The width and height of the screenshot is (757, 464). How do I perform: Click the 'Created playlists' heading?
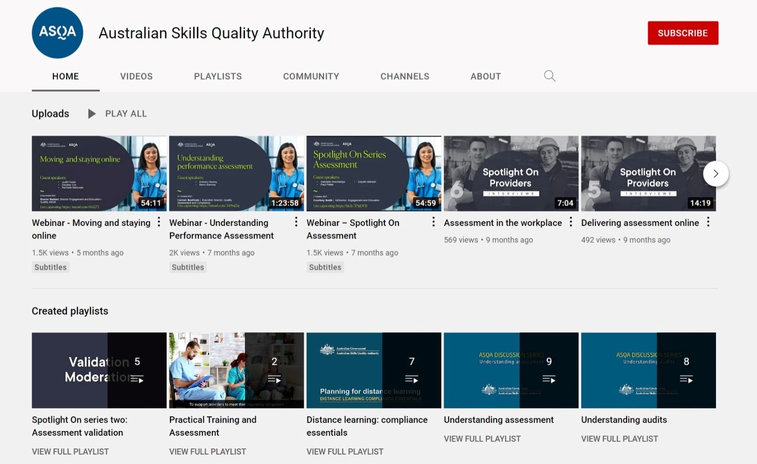[x=70, y=311]
